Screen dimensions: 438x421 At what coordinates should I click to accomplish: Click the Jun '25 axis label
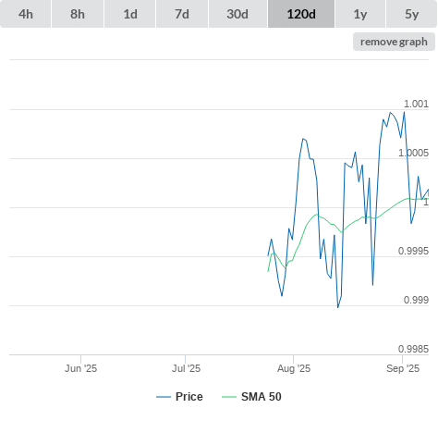tap(80, 368)
